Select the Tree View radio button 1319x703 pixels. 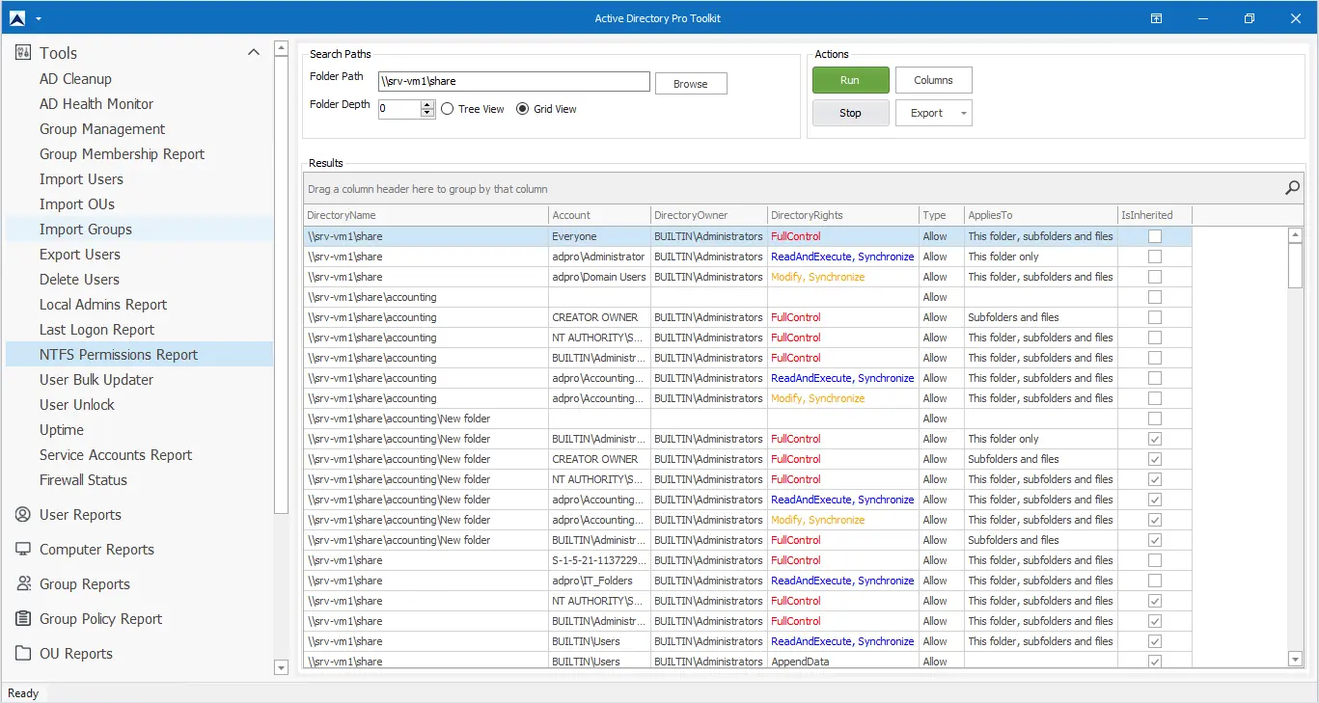coord(448,109)
